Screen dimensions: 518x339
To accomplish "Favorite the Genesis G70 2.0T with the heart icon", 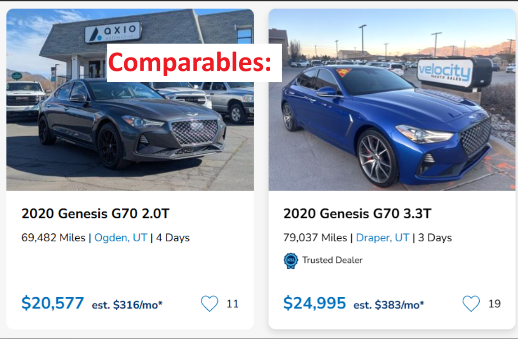I will 209,304.
